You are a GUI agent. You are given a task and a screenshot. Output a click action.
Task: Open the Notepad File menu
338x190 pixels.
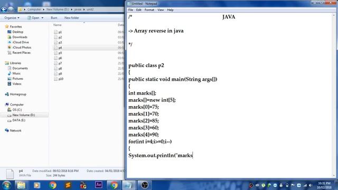pyautogui.click(x=130, y=10)
